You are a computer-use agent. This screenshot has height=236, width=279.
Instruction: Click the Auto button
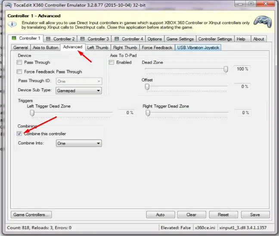(x=160, y=214)
